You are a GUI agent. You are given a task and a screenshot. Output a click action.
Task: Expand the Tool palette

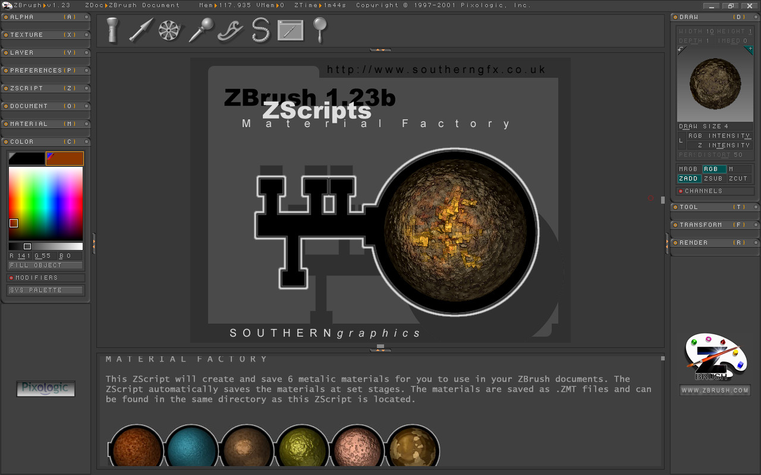click(715, 207)
